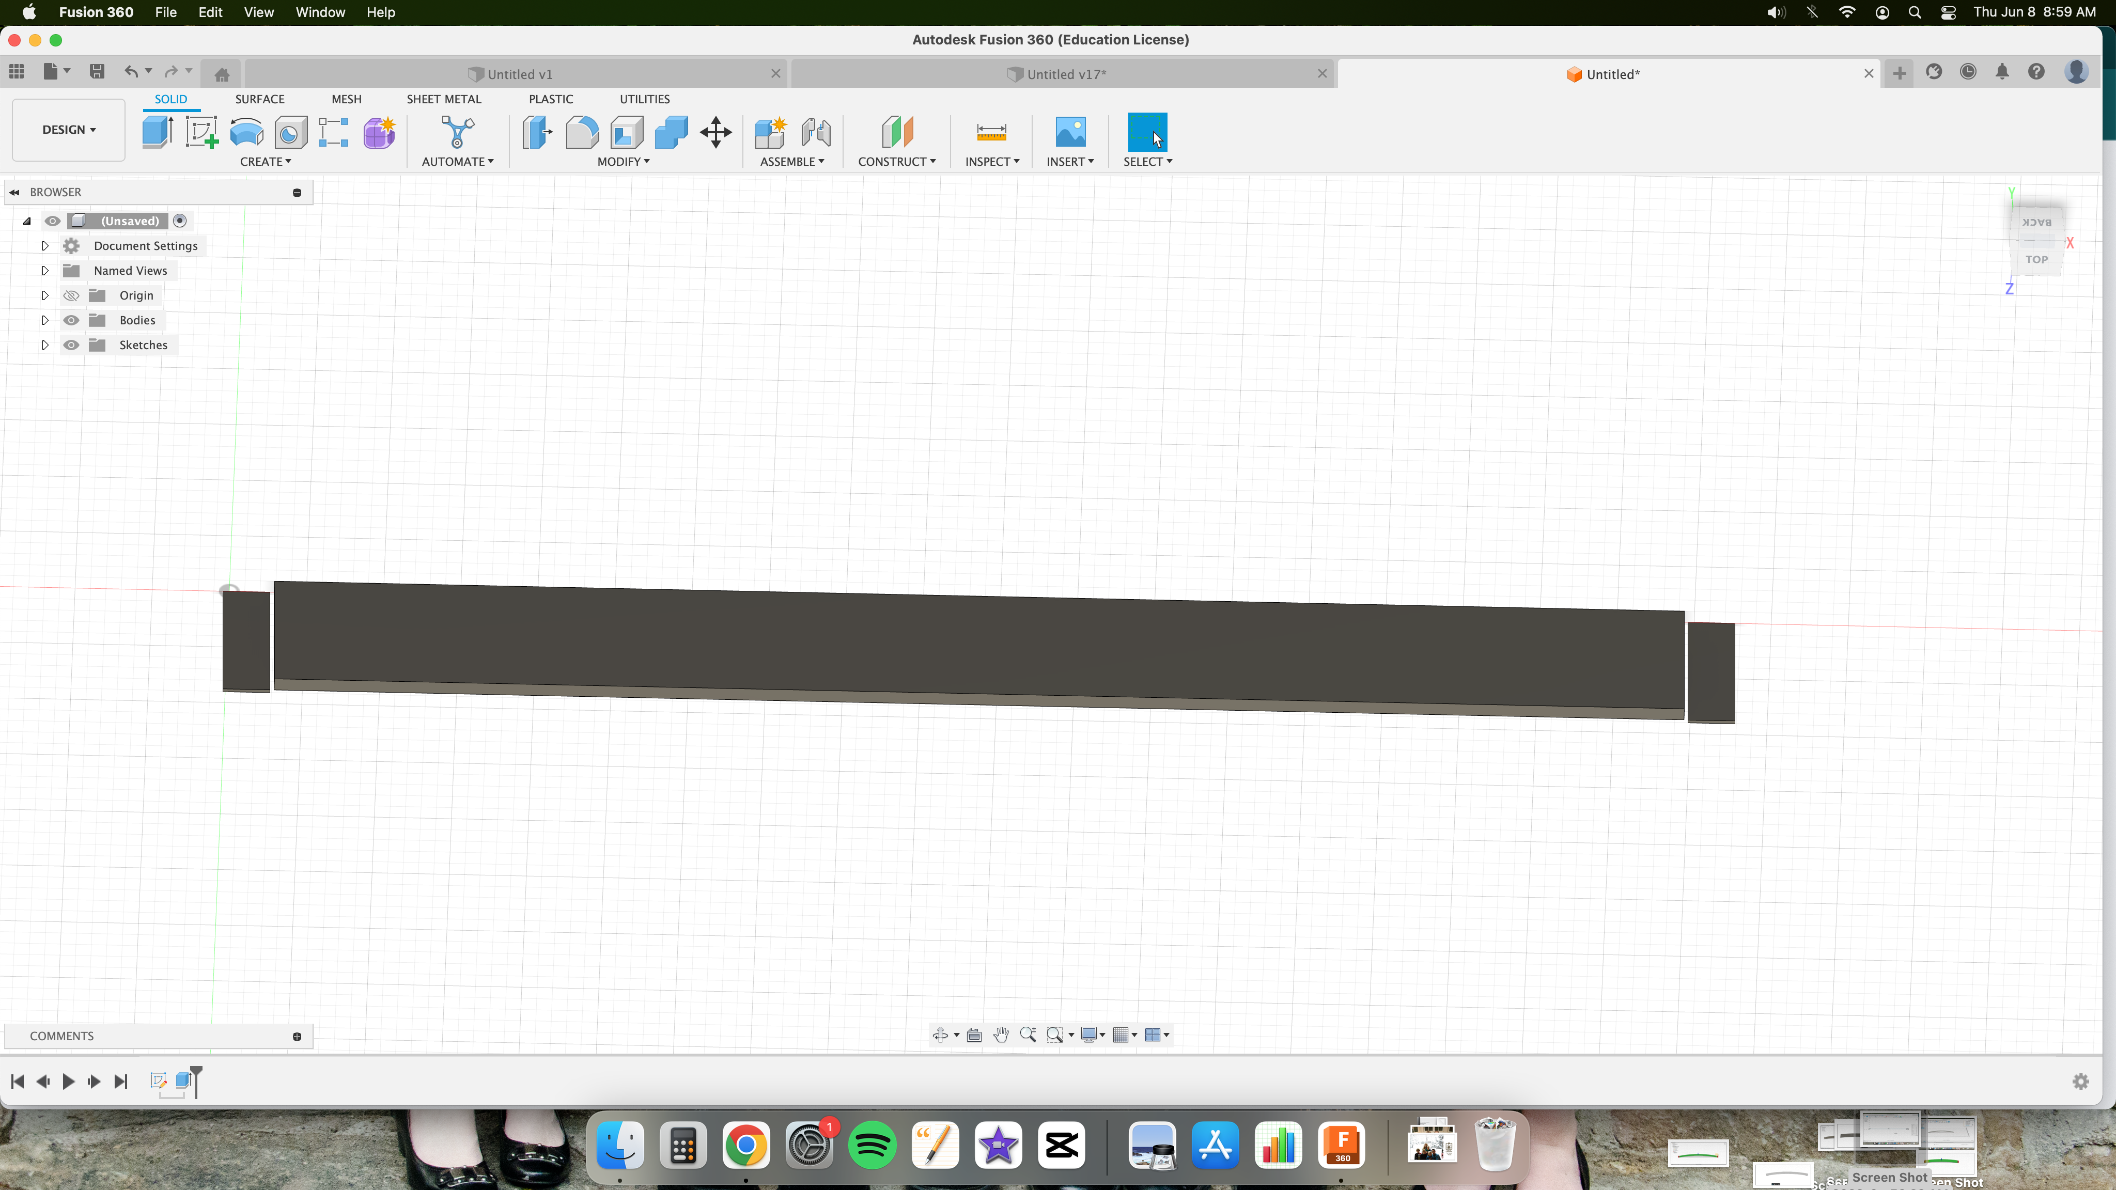Click the TOP face of ViewCube
This screenshot has height=1190, width=2116.
coord(2036,259)
